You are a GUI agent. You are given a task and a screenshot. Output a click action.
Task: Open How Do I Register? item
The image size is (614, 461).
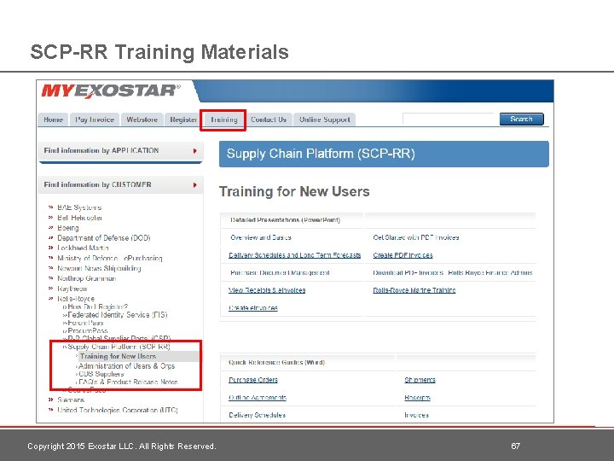97,307
